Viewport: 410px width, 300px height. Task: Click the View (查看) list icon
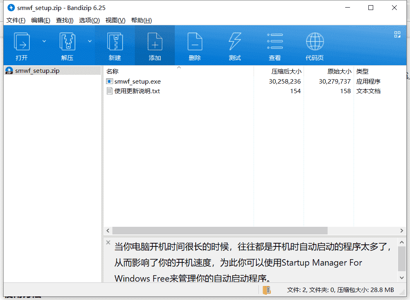[x=275, y=41]
